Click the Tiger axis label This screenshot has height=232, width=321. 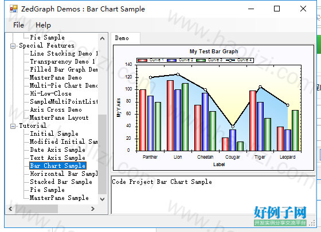(x=260, y=157)
